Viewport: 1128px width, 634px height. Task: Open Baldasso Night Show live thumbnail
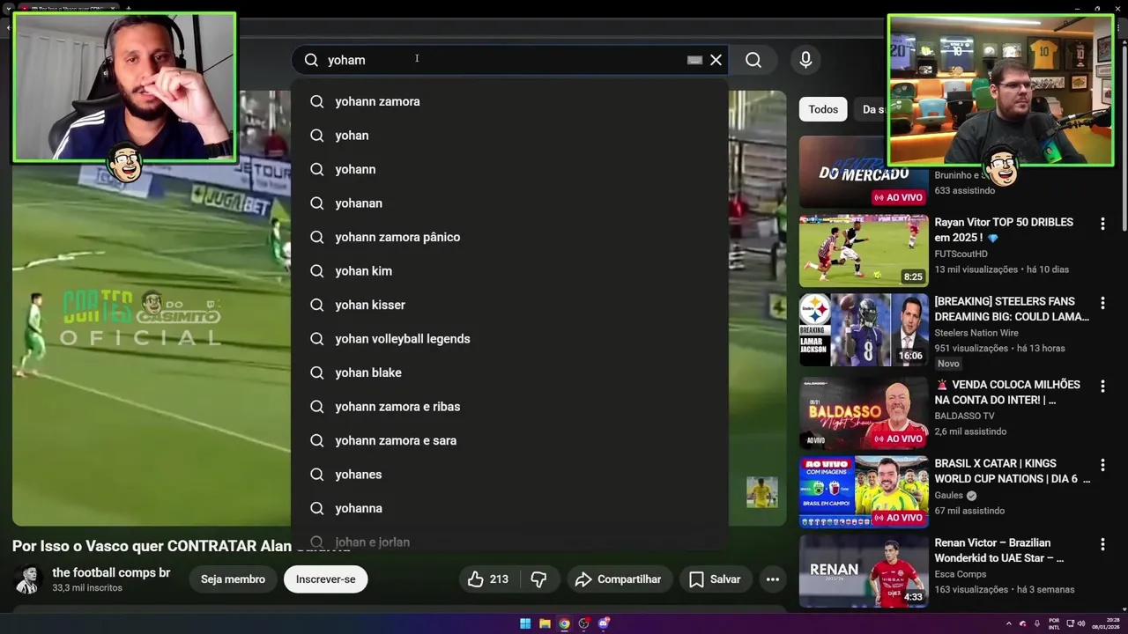pos(864,413)
